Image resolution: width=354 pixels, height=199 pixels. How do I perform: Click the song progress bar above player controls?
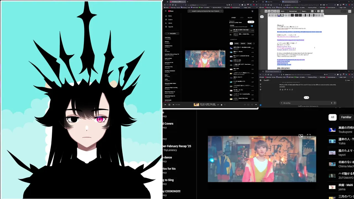point(210,101)
